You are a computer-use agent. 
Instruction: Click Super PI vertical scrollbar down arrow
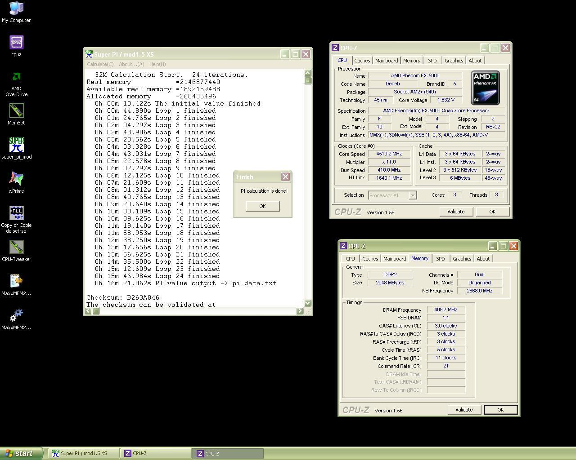(308, 303)
